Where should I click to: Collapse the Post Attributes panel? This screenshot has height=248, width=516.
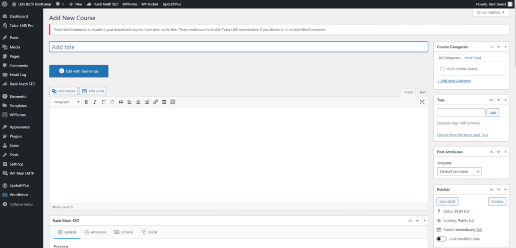506,152
